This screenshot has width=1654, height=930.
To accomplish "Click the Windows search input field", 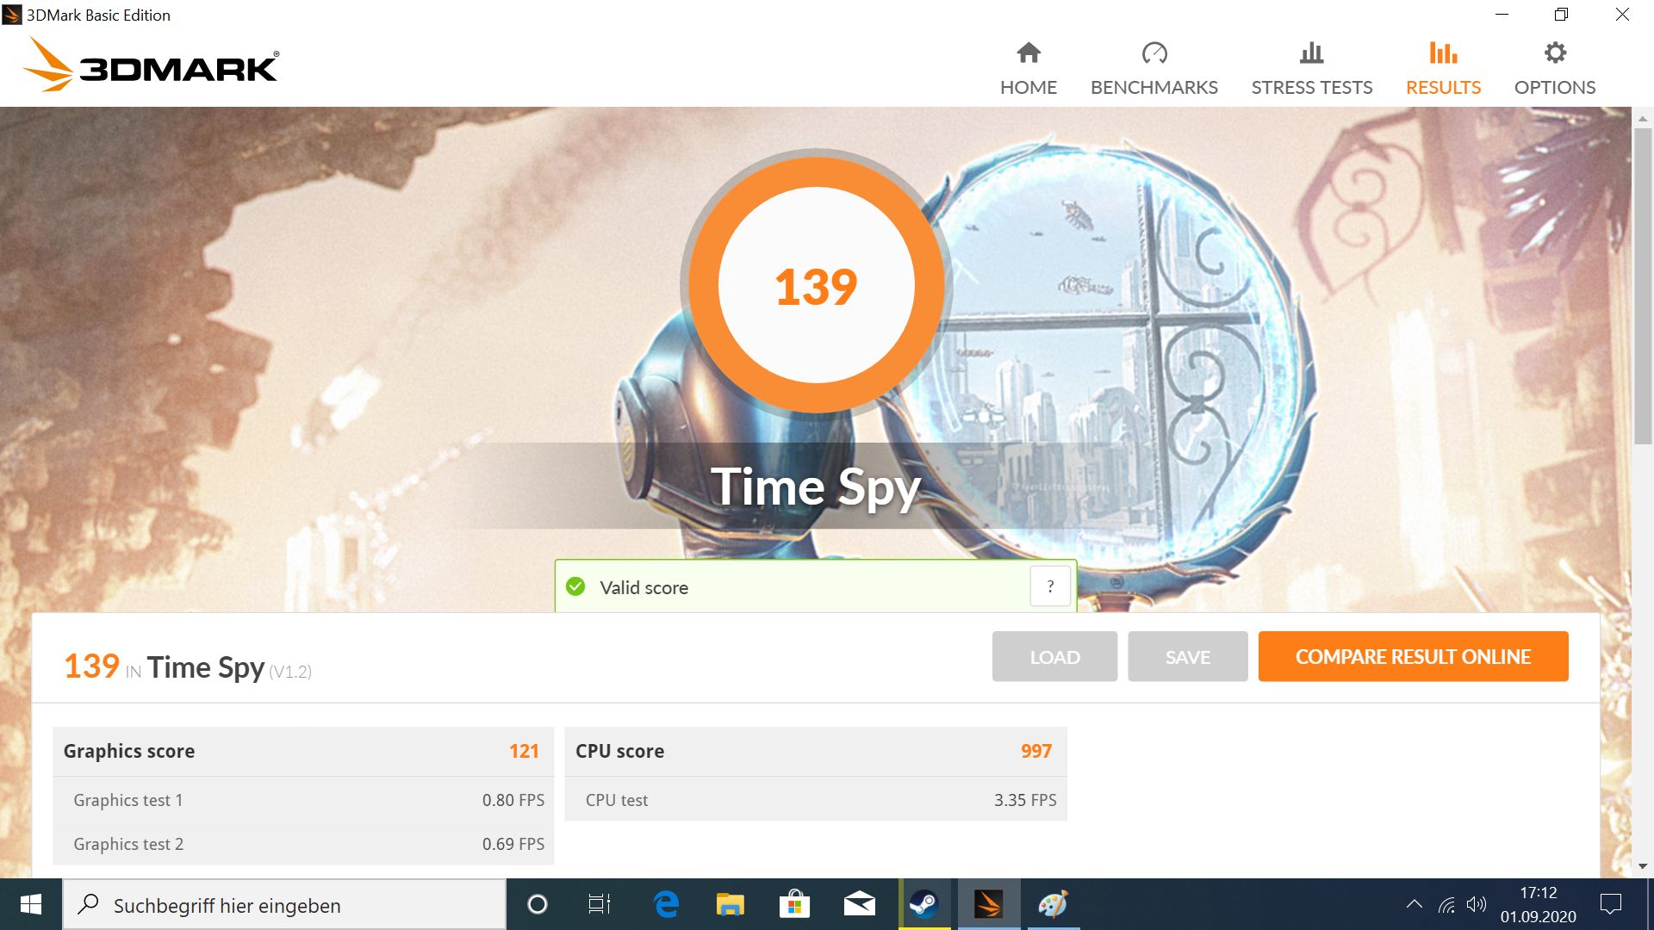I will point(293,905).
